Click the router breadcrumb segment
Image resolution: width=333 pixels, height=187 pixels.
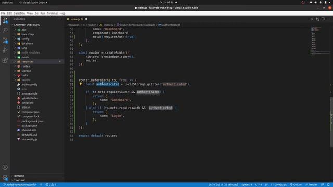point(92,25)
